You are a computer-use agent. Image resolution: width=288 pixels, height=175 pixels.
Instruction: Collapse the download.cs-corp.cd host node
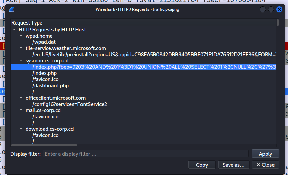coord(21,129)
